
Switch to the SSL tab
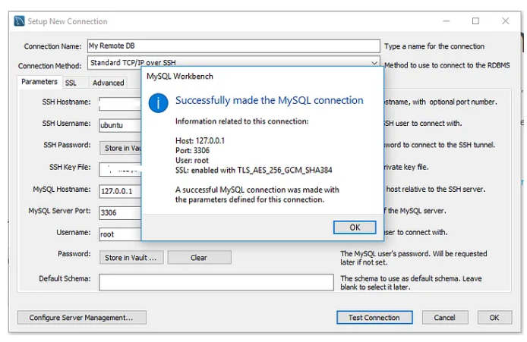(x=71, y=83)
